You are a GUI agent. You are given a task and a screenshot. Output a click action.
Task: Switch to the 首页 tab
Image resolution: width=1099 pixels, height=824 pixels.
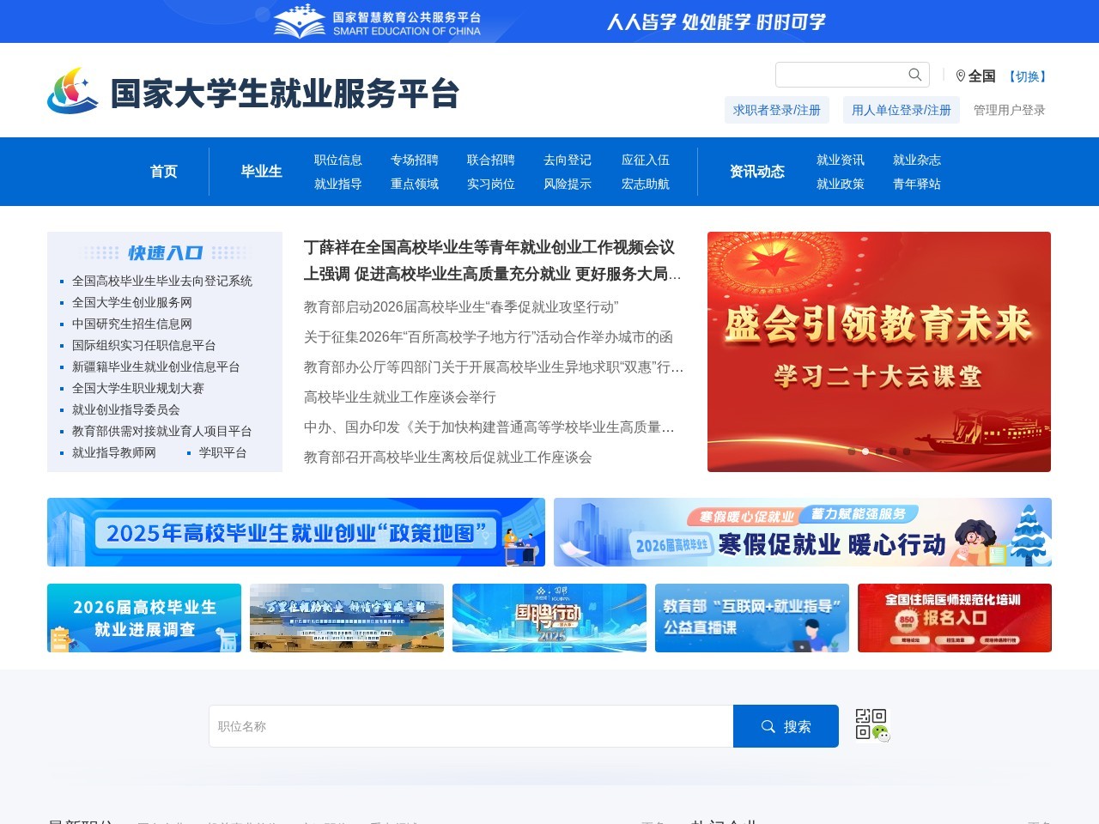(164, 172)
